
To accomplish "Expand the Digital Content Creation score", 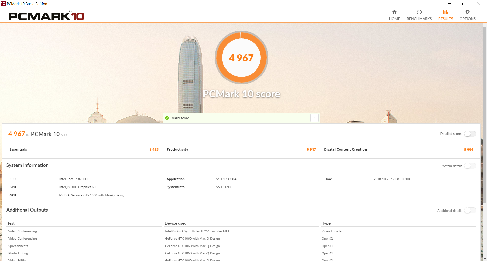I will coord(398,149).
